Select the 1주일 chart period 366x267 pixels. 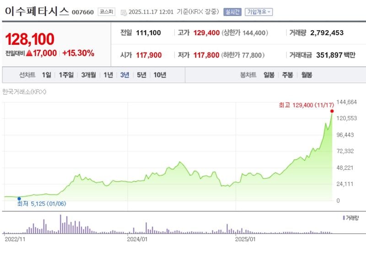[x=66, y=75]
